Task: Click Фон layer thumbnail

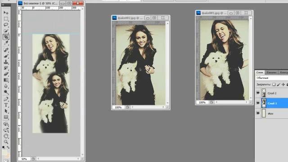Action: coord(264,113)
